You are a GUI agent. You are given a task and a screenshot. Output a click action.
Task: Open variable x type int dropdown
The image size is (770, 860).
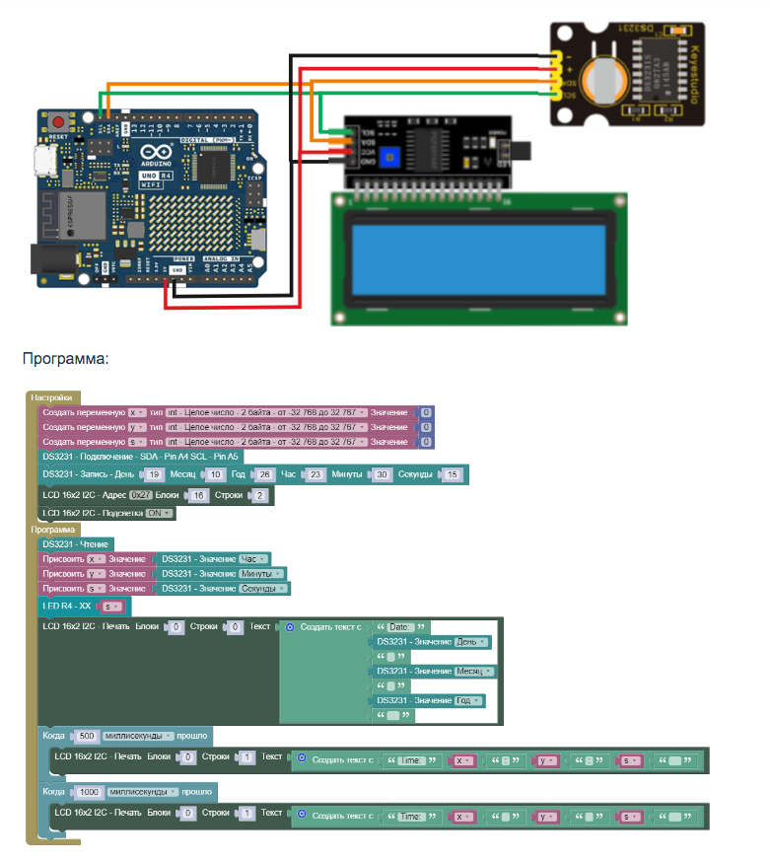266,412
